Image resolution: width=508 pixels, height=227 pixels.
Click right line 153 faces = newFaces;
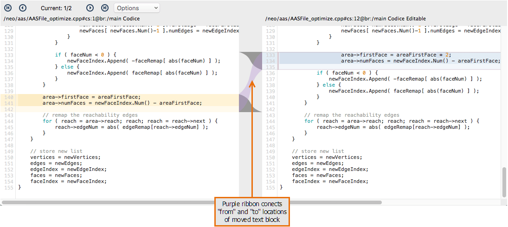(x=318, y=176)
